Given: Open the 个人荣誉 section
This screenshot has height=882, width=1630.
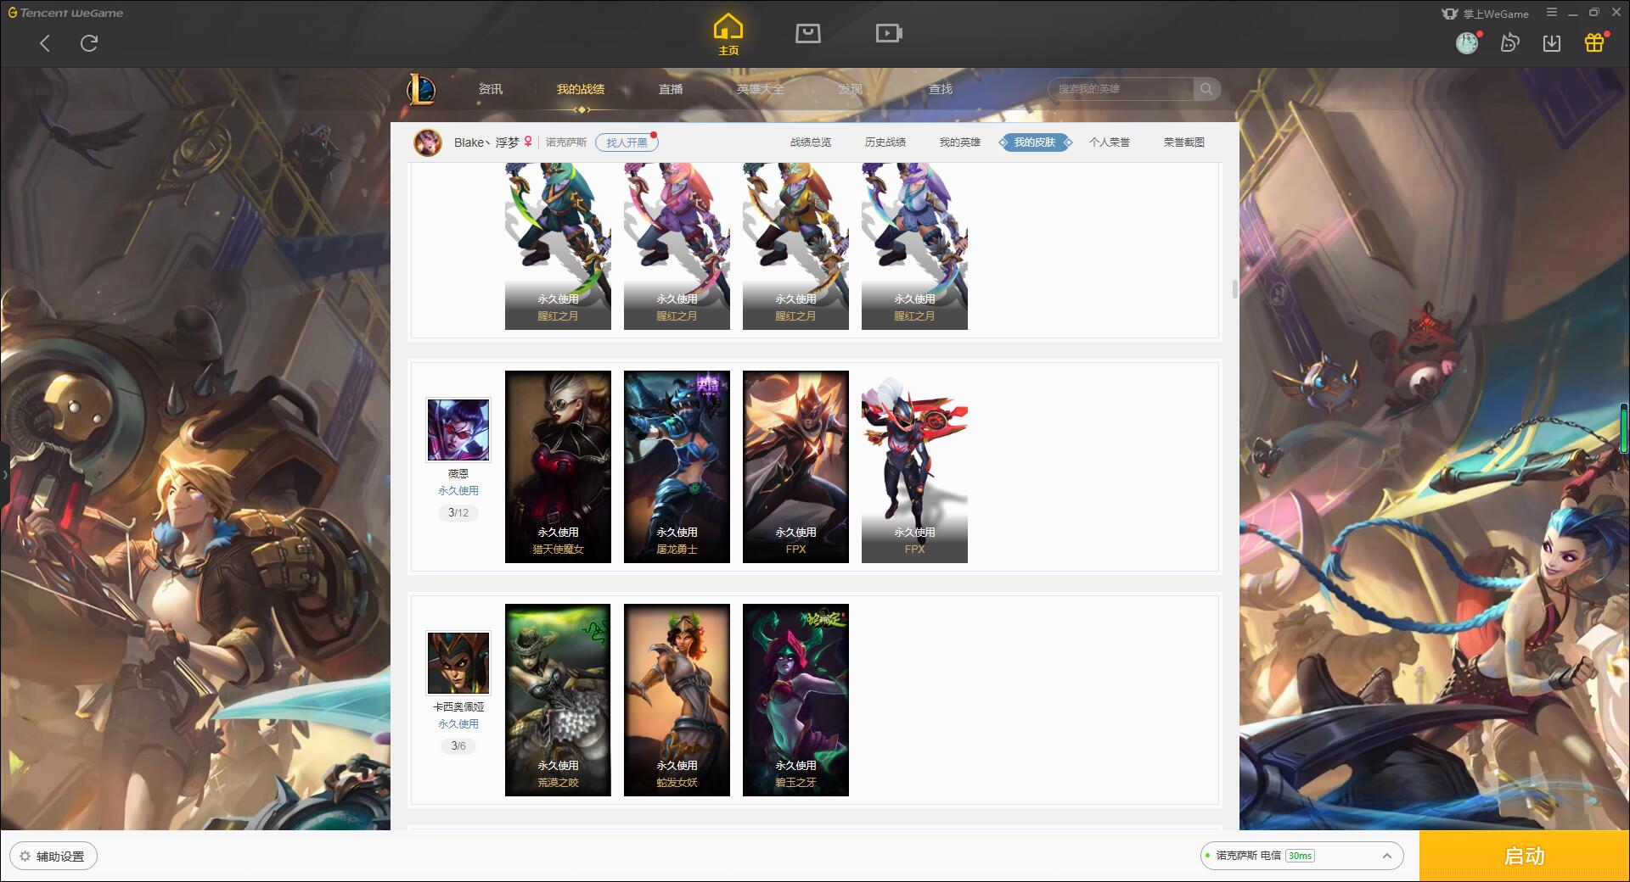Looking at the screenshot, I should [1110, 142].
